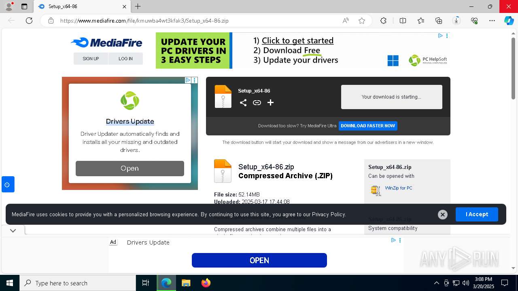View site information lock icon
The width and height of the screenshot is (518, 291).
(51, 21)
